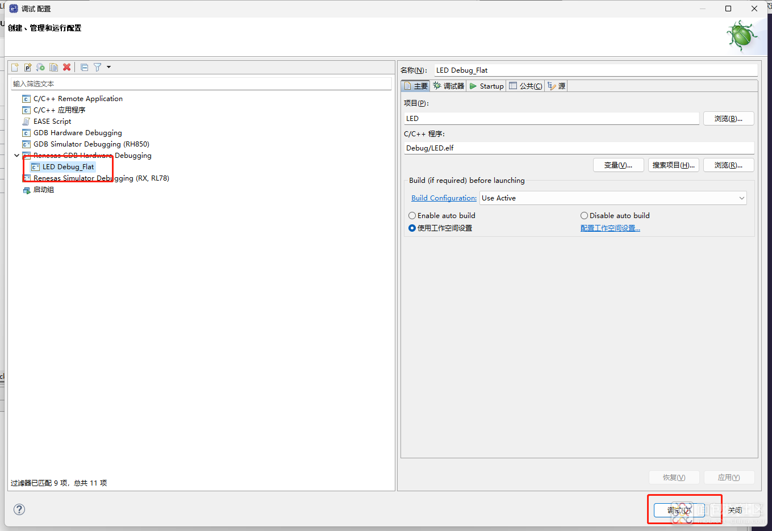Select the 启动组 entry
This screenshot has height=531, width=772.
tap(44, 190)
